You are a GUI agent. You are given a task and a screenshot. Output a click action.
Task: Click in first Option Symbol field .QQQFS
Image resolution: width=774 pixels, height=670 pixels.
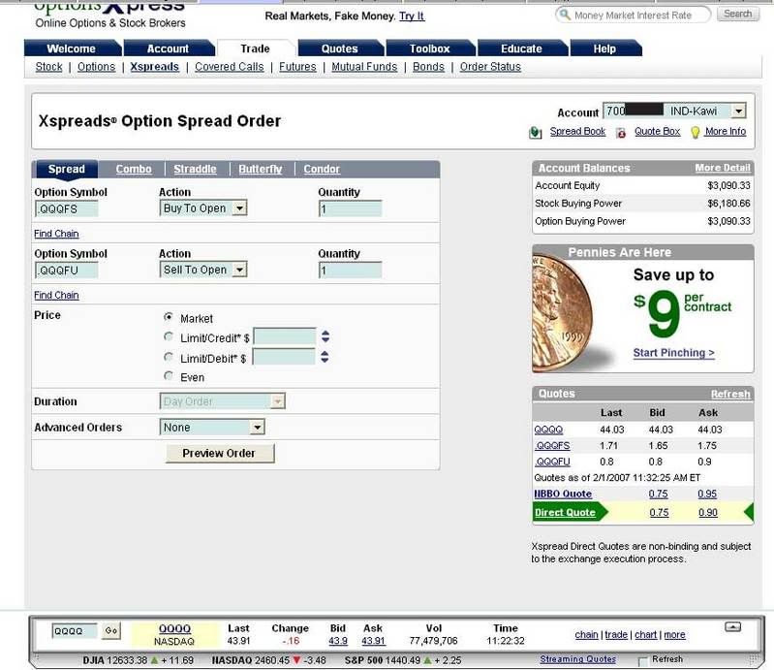point(66,209)
